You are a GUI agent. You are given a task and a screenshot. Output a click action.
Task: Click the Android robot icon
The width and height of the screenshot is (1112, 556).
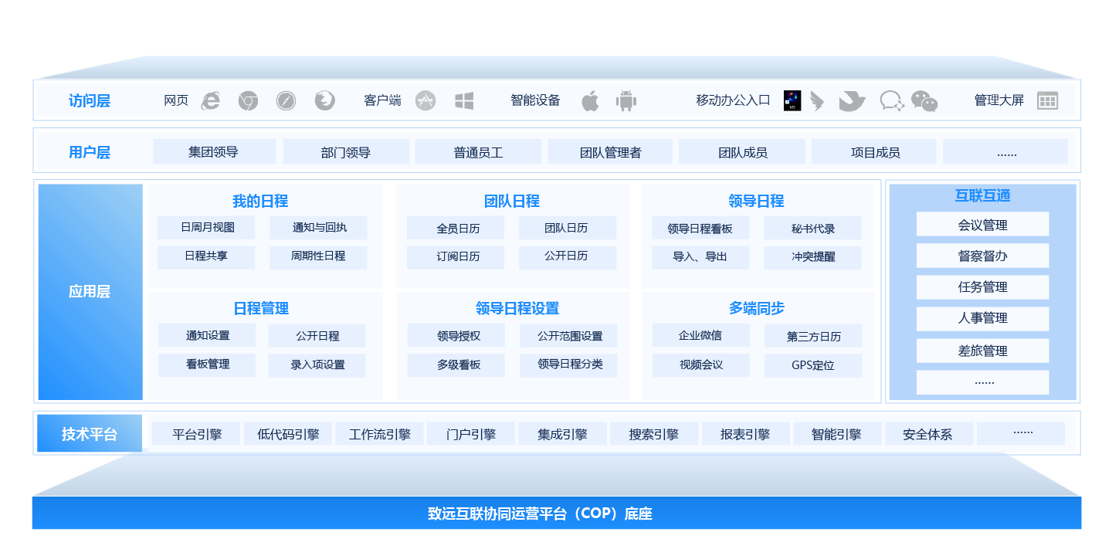626,100
